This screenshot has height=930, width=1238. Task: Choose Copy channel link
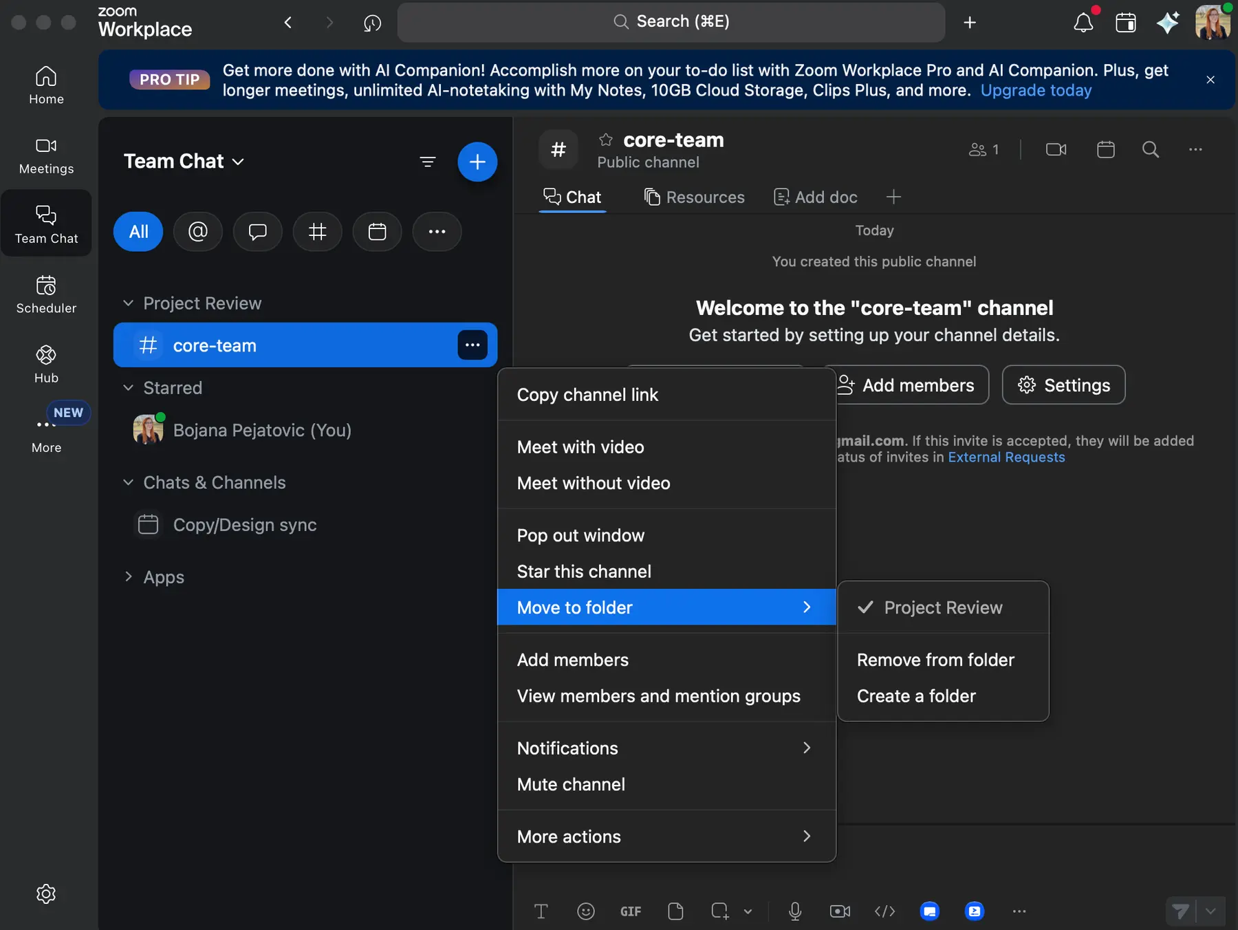(666, 395)
